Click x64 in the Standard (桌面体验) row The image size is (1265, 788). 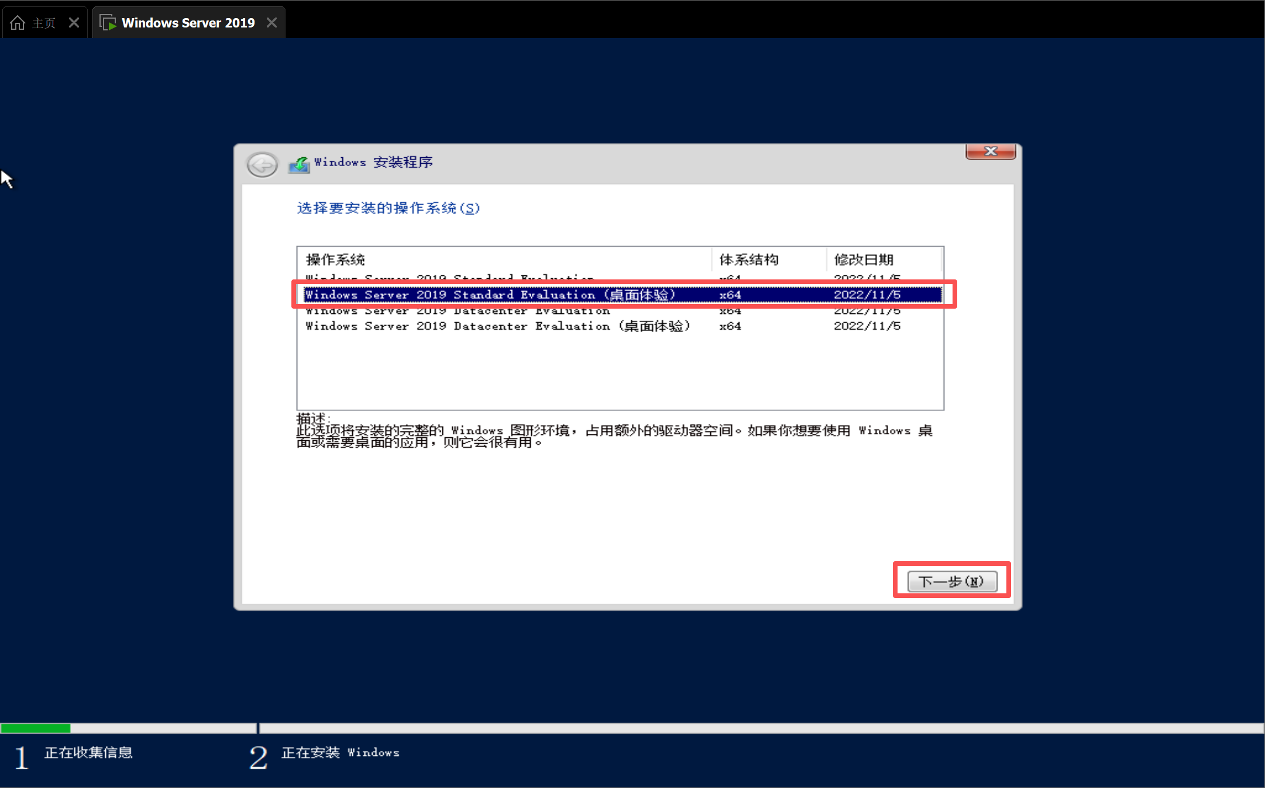tap(730, 295)
